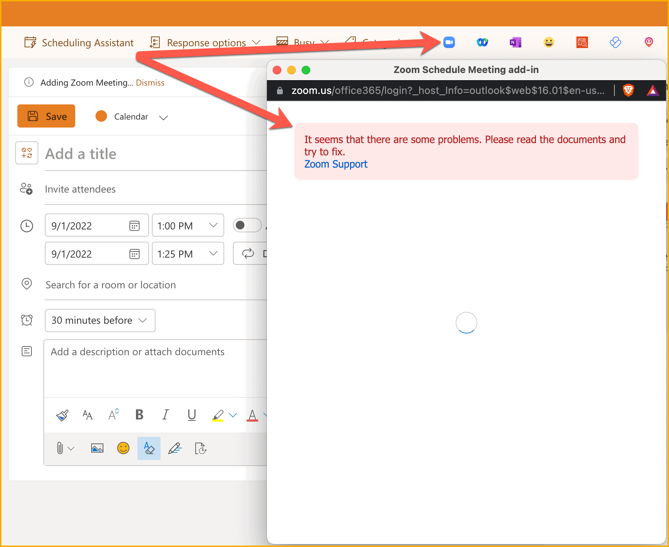Click the orange Calendar color dot
The image size is (669, 547).
tap(101, 116)
